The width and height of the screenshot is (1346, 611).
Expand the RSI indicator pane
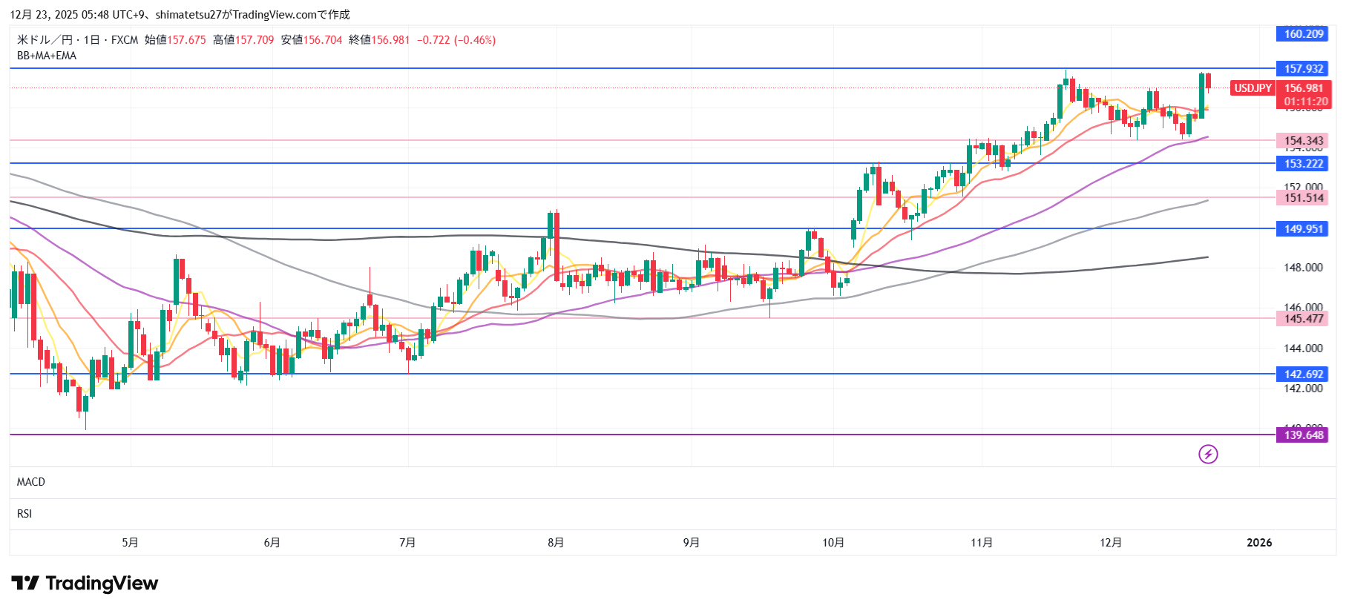[x=24, y=514]
